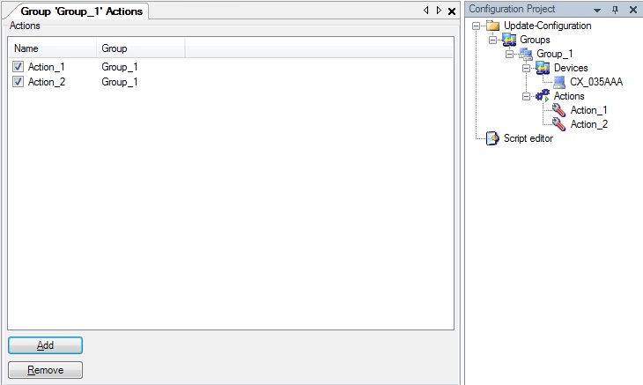The width and height of the screenshot is (643, 385).
Task: Select the Action_1 label in the tree
Action: [589, 110]
